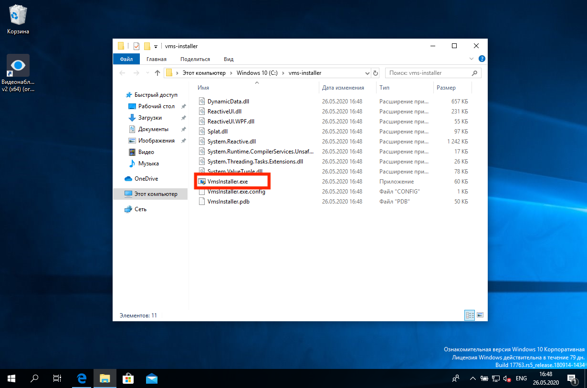Viewport: 587px width, 388px height.
Task: Click 'Этот компьютер' in address bar
Action: click(x=203, y=73)
